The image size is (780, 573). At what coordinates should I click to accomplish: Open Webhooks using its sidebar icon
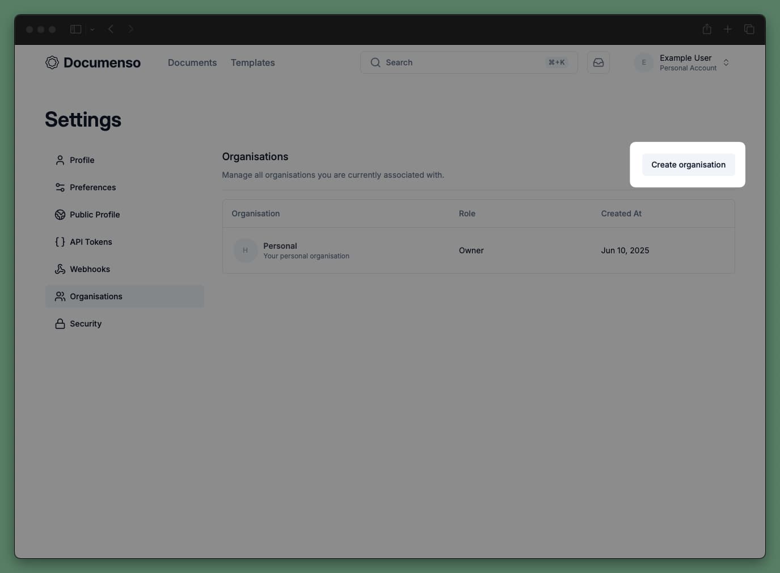(60, 269)
